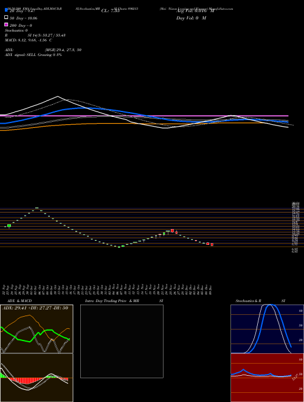
Task: Click 'ADX signal: SELL Growing @ 3%' text
Action: 33,55
